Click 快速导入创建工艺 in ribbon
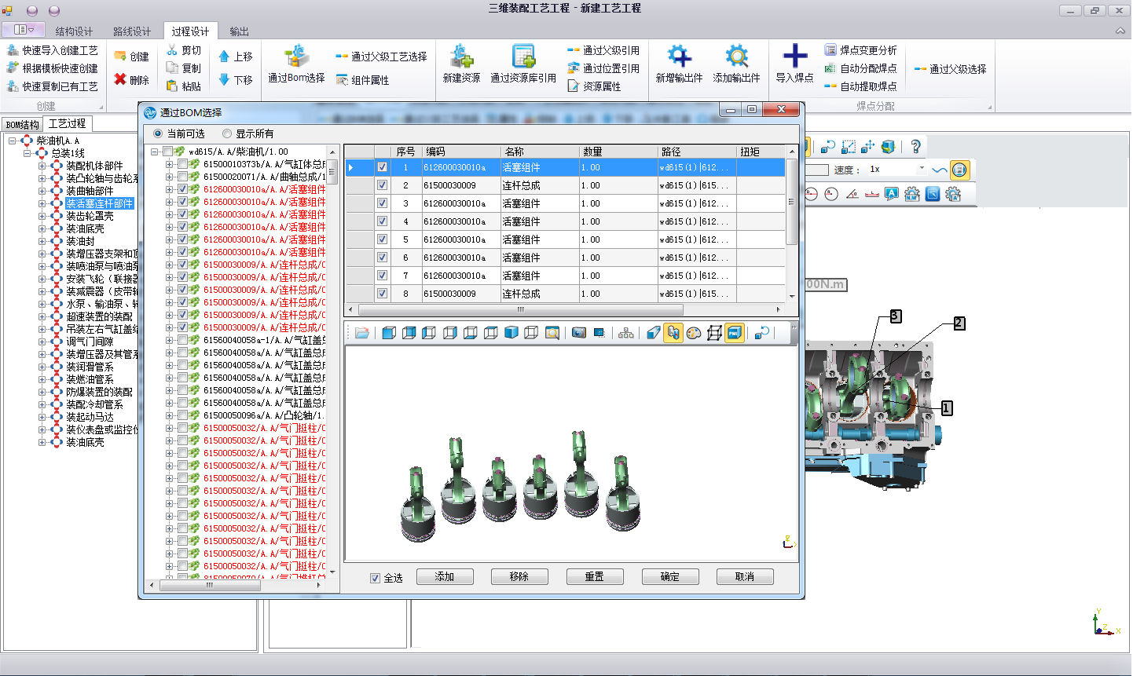The image size is (1133, 676). pos(53,50)
